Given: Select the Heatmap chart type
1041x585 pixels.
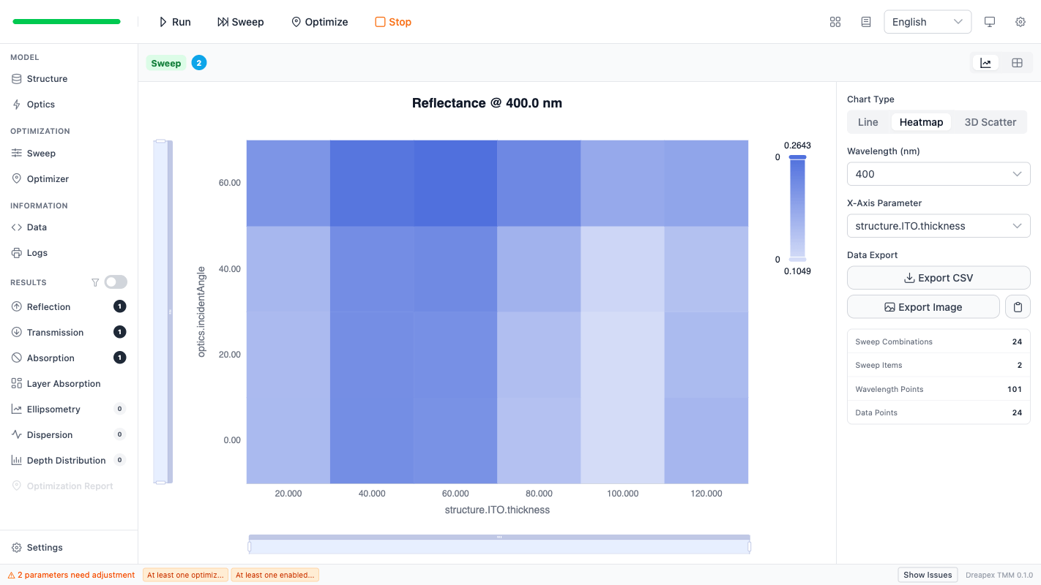Looking at the screenshot, I should [x=921, y=121].
